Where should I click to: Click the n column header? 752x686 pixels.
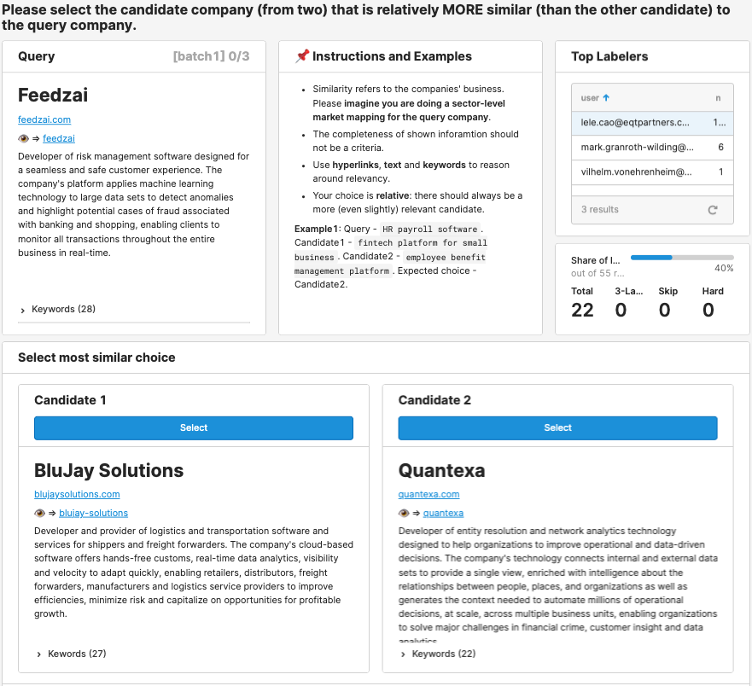pos(718,98)
